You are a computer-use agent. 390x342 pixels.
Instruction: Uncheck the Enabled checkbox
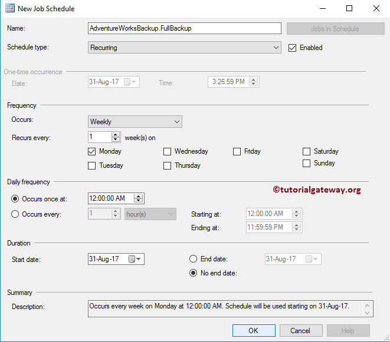[292, 48]
